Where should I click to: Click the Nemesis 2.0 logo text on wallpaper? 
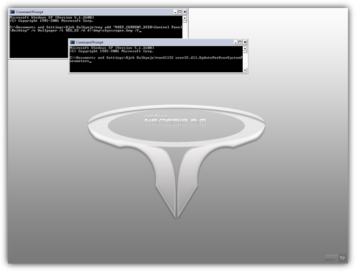click(x=175, y=121)
